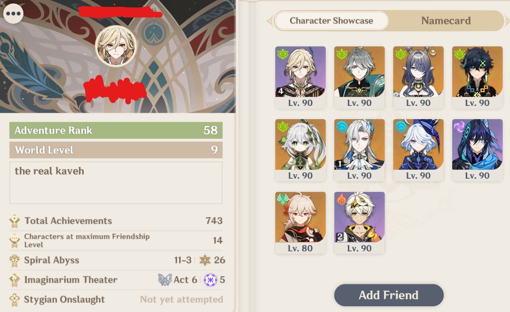Click the Spiral Abyss star count icon
510x312 pixels.
click(x=205, y=260)
